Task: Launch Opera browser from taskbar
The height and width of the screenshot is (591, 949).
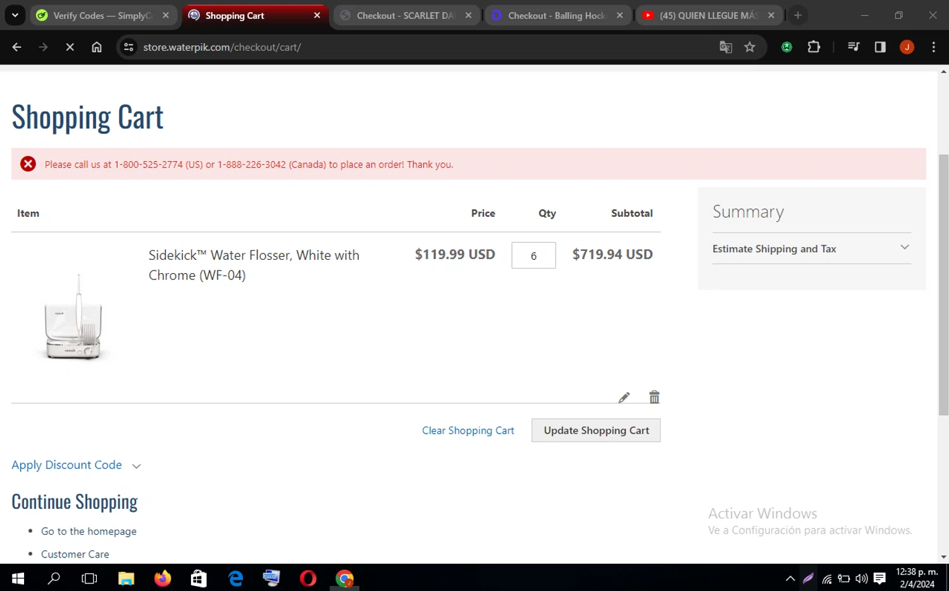Action: pos(308,578)
